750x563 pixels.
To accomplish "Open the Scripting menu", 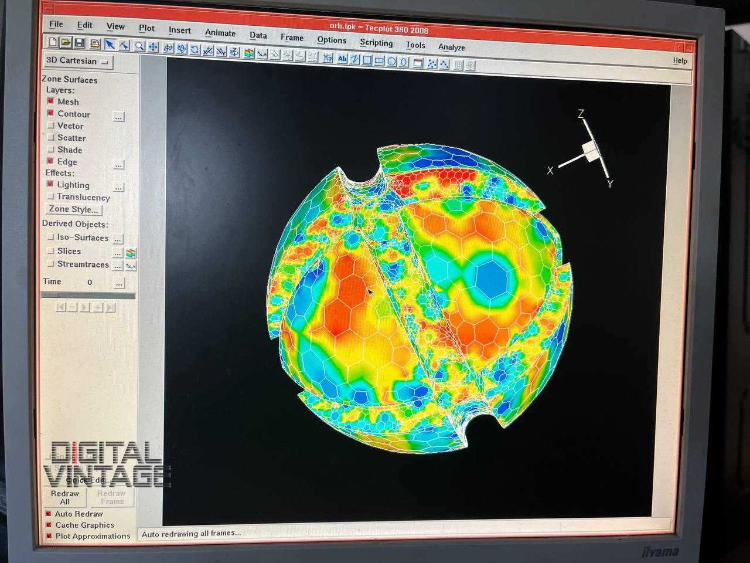I will click(x=376, y=43).
